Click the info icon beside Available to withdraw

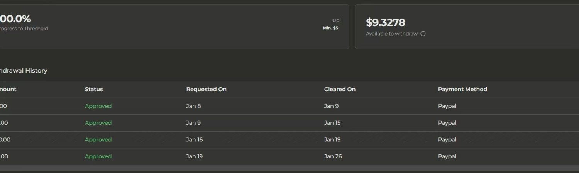[423, 34]
